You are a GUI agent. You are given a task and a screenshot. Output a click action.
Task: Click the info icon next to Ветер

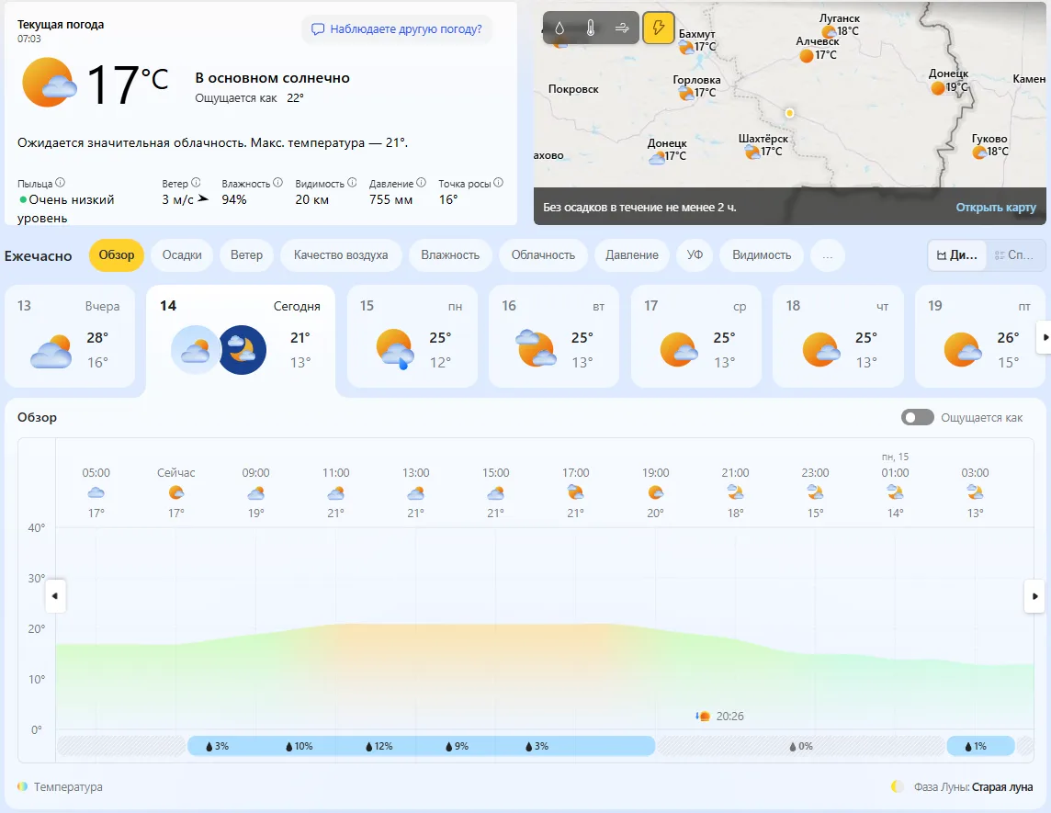(x=196, y=182)
